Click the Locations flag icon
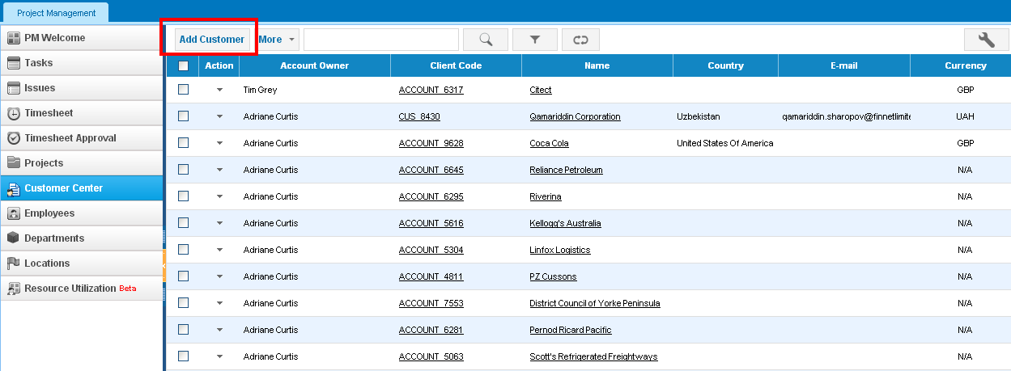Viewport: 1011px width, 371px height. tap(13, 263)
